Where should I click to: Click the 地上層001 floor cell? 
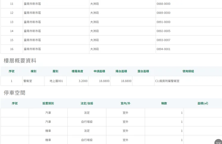coord(56,81)
